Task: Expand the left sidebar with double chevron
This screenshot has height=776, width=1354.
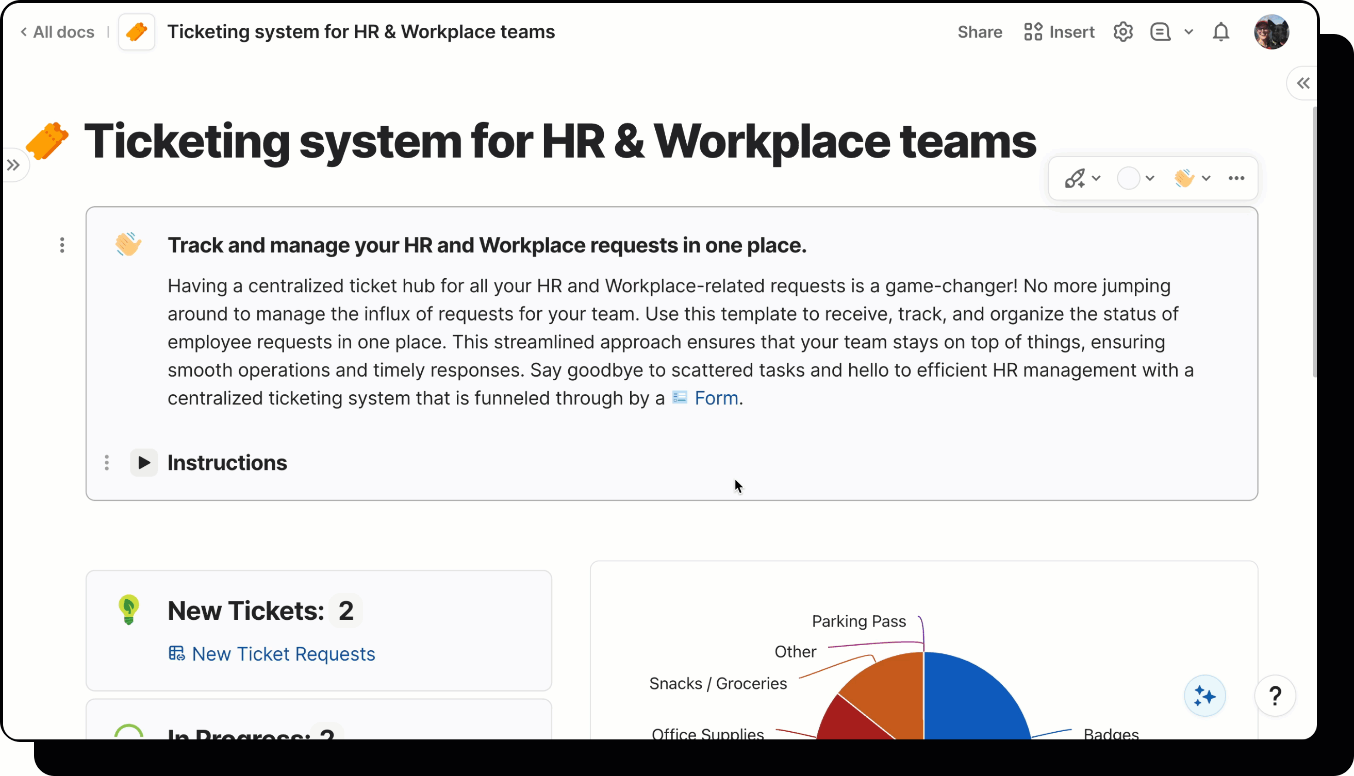Action: coord(14,165)
